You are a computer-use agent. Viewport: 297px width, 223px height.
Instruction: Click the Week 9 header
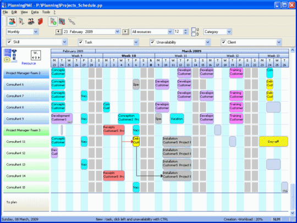coord(77,55)
